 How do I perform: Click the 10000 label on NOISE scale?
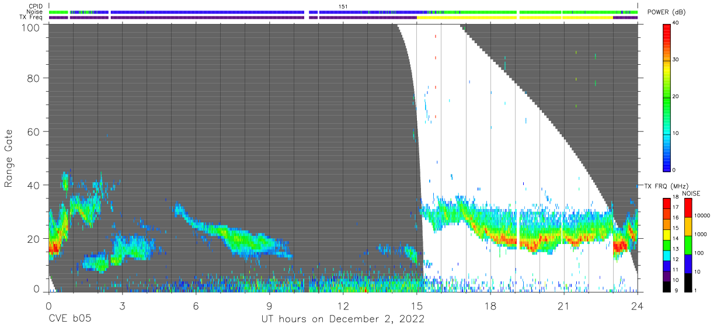(702, 215)
